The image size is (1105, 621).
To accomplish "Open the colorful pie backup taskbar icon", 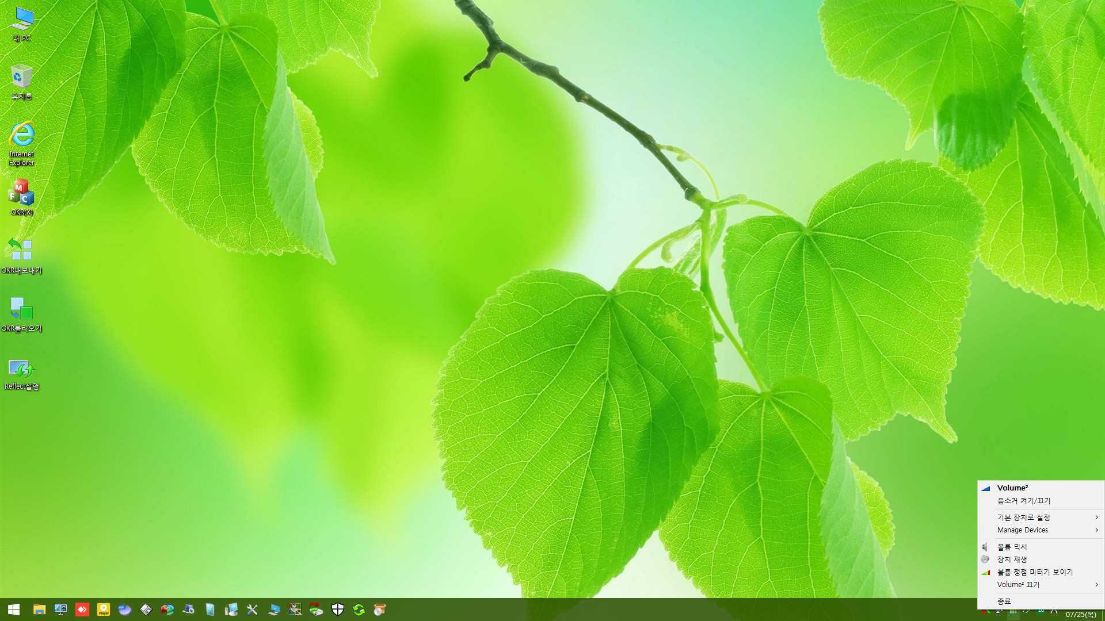I will [x=167, y=609].
